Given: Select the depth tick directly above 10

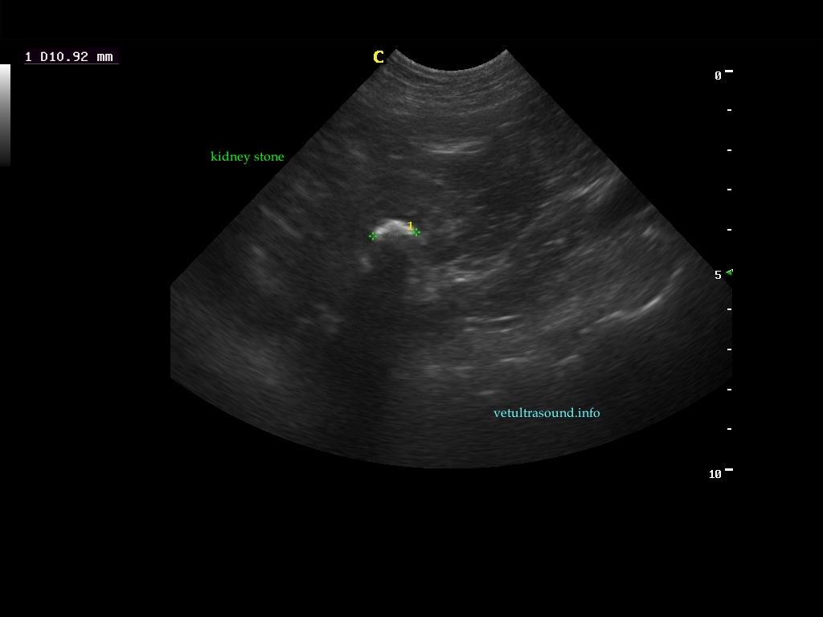Looking at the screenshot, I should tap(729, 429).
